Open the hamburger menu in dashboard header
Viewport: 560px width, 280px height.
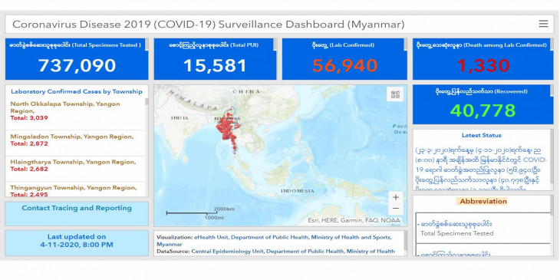coord(543,24)
